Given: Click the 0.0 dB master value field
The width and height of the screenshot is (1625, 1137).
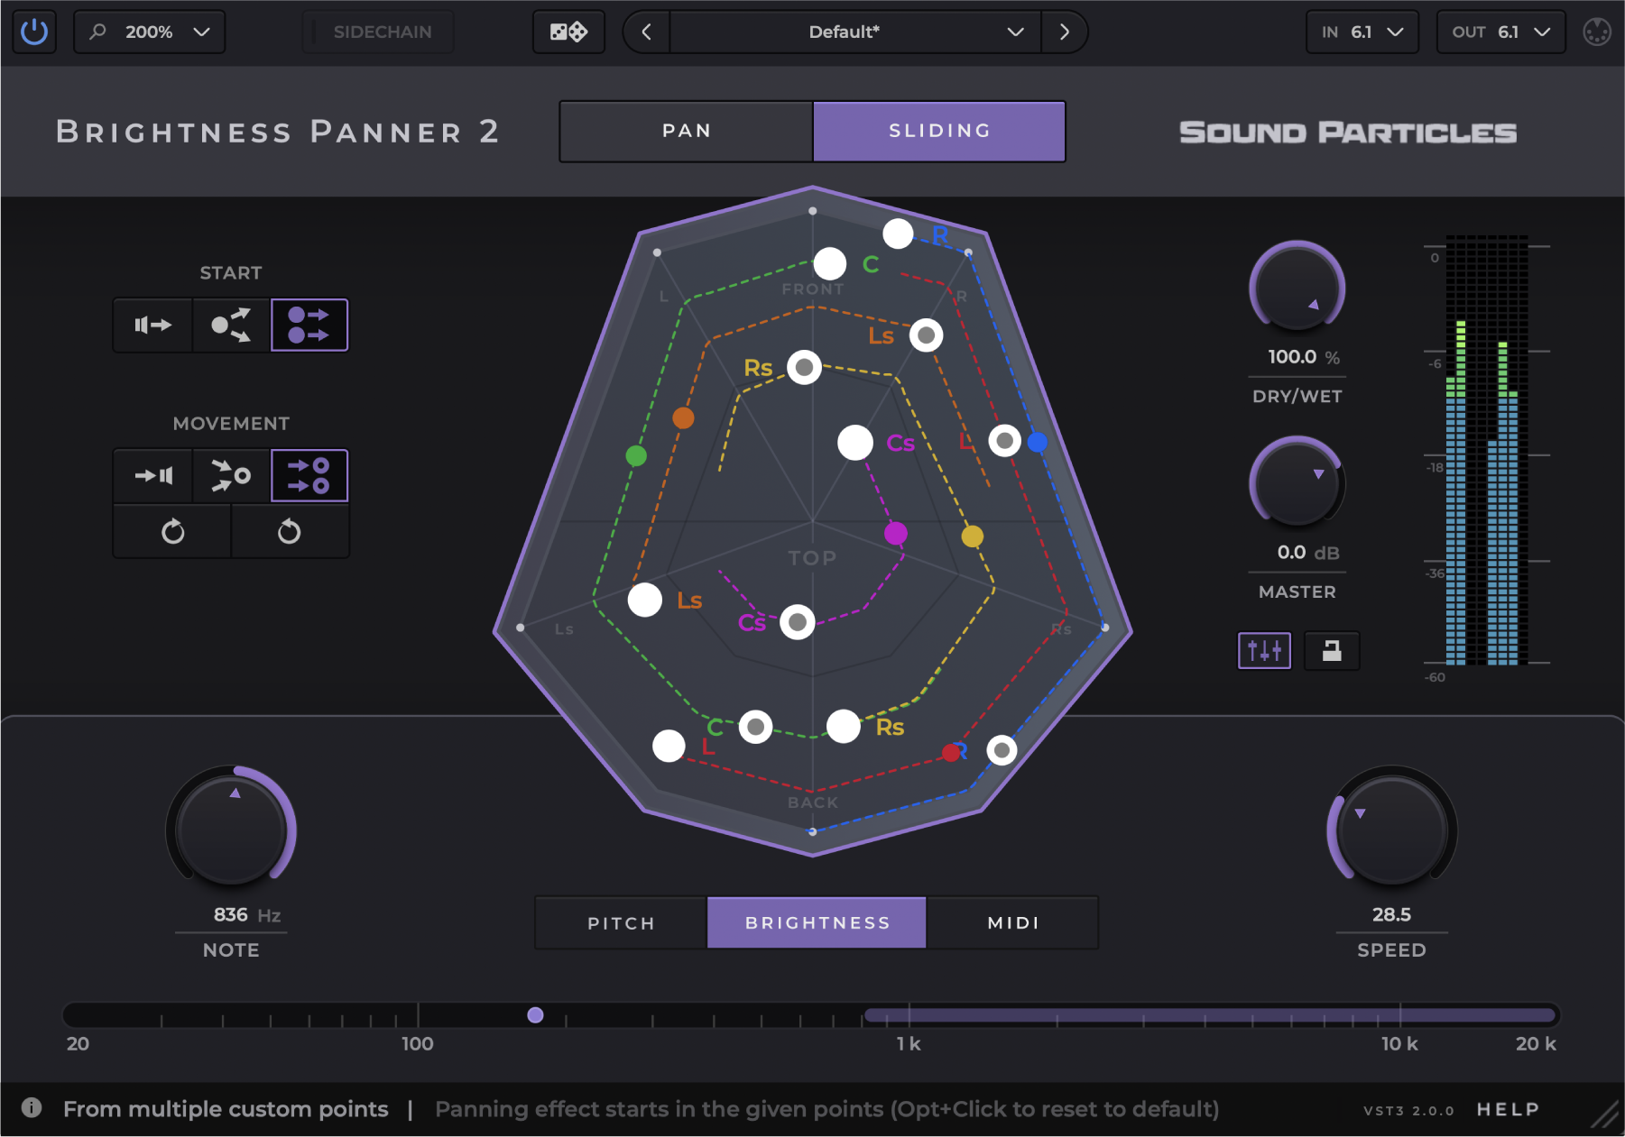Looking at the screenshot, I should coord(1297,553).
